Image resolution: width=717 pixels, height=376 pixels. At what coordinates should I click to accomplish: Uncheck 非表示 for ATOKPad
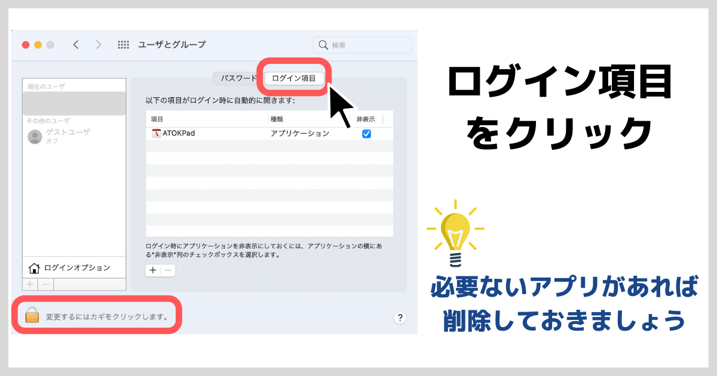(366, 134)
